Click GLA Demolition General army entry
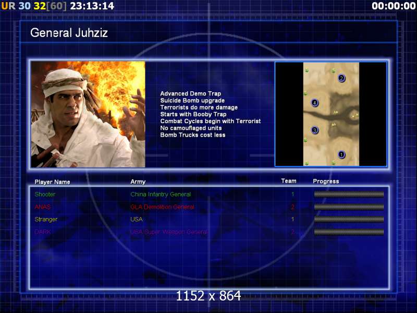Screen dimensions: 417x313 coord(162,207)
